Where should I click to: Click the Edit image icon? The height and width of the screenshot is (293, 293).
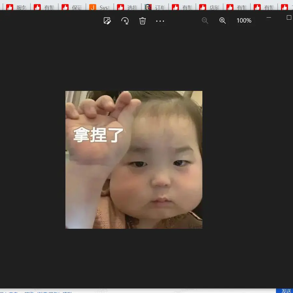point(107,21)
